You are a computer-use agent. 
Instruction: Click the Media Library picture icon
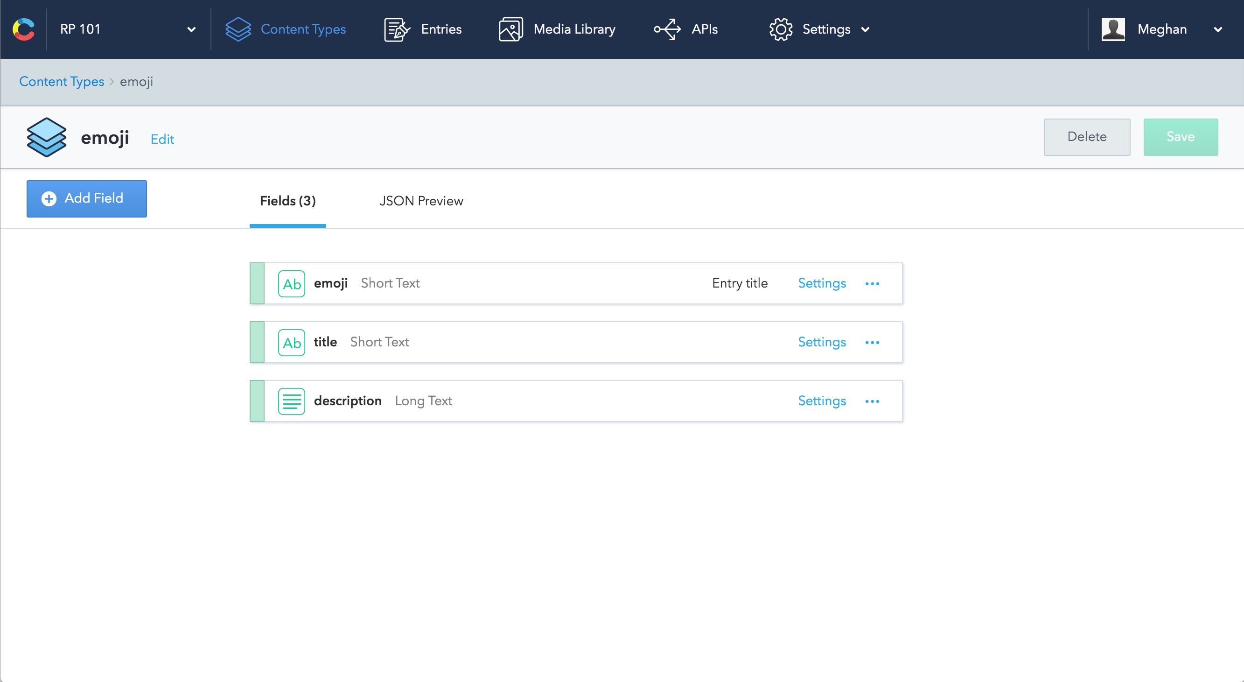coord(510,29)
